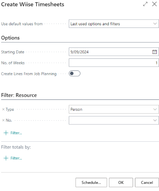159x191 pixels.
Task: Open the No. filter dropdown arrow
Action: click(155, 120)
